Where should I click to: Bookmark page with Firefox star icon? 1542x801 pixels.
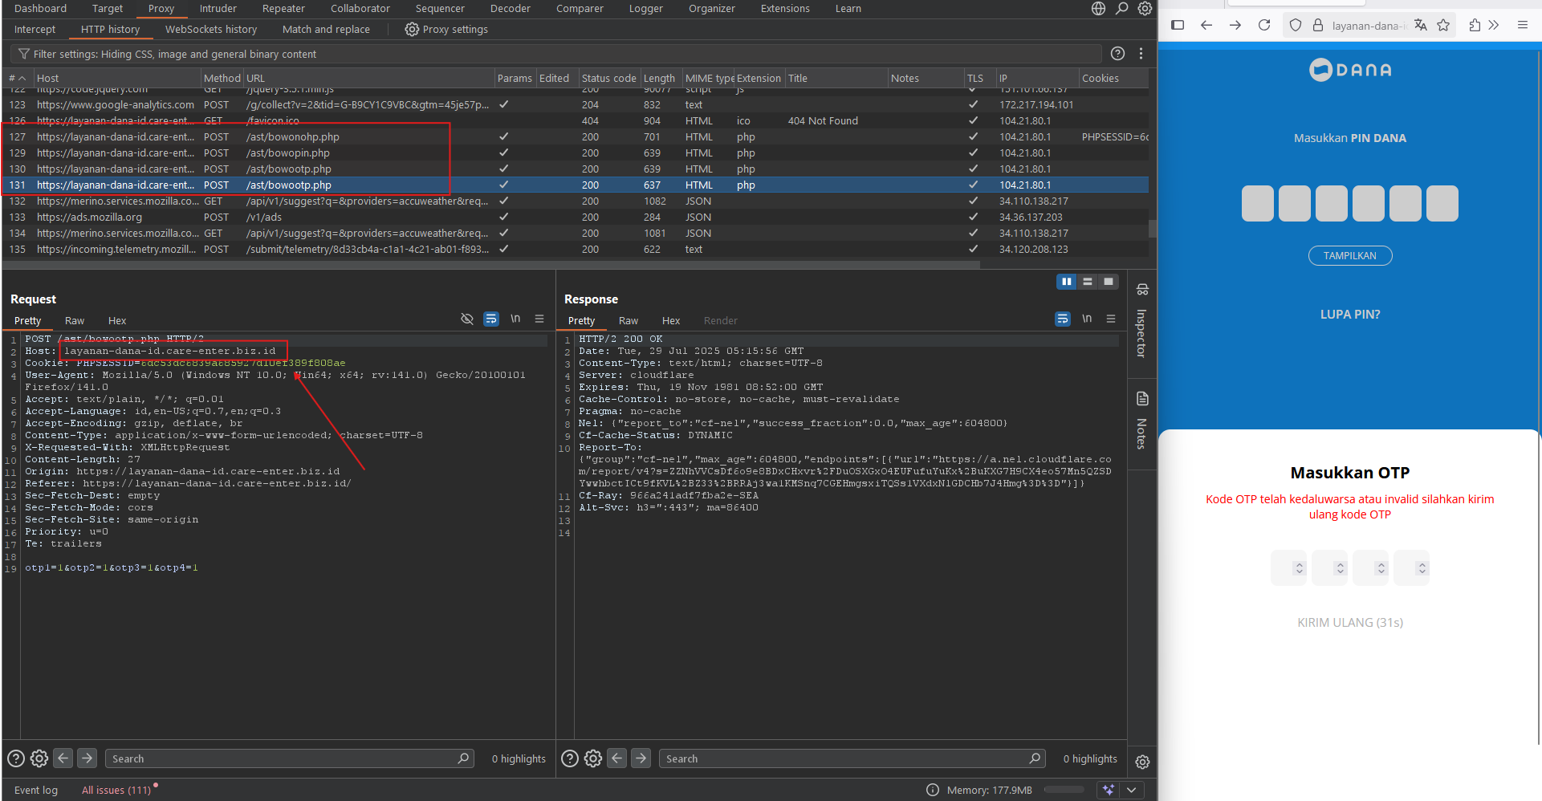[x=1443, y=25]
